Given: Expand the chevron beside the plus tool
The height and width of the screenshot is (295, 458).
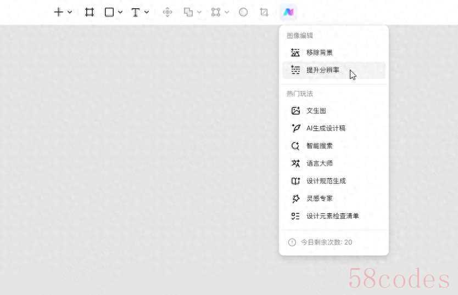Looking at the screenshot, I should tap(70, 12).
